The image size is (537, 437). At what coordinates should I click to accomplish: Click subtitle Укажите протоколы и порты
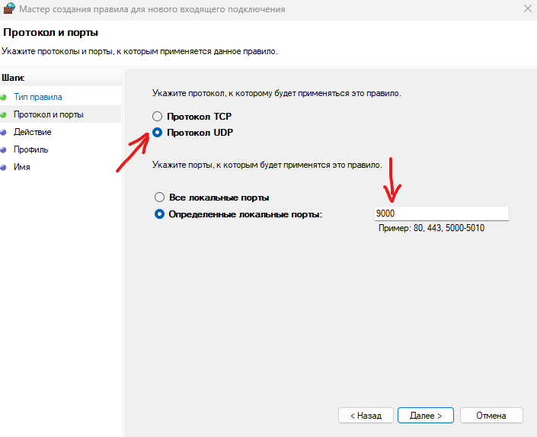[139, 51]
